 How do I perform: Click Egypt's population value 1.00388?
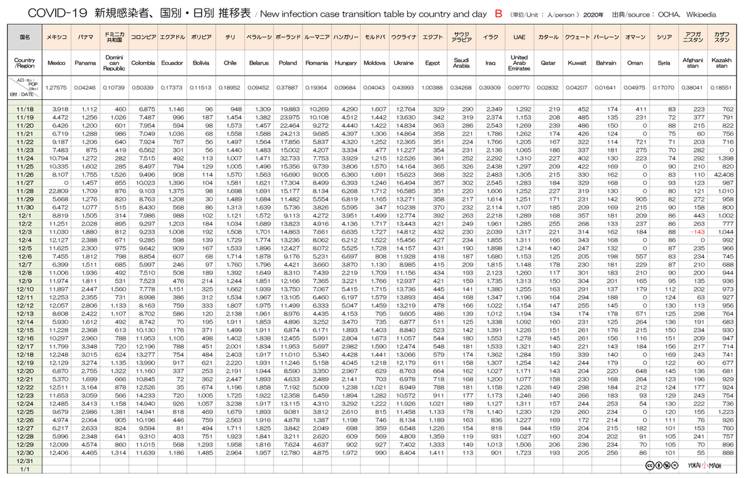pyautogui.click(x=433, y=88)
